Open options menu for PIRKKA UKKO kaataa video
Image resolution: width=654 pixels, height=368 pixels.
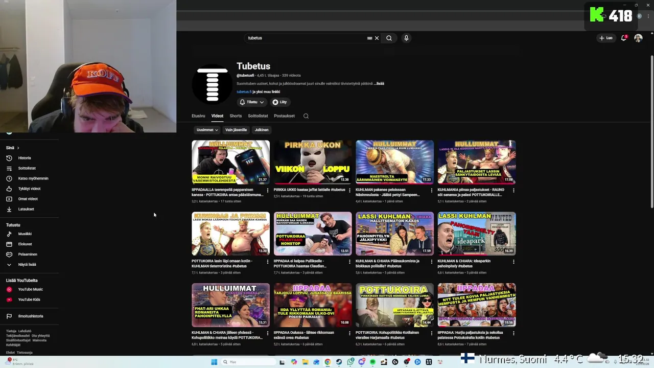[349, 190]
